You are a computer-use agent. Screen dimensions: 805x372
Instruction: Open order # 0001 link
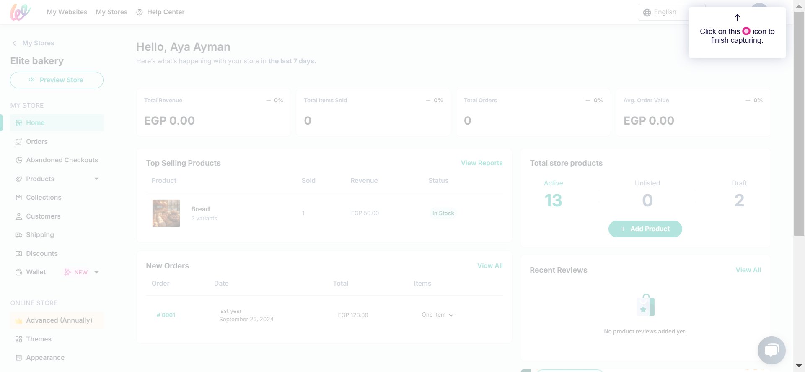(166, 315)
